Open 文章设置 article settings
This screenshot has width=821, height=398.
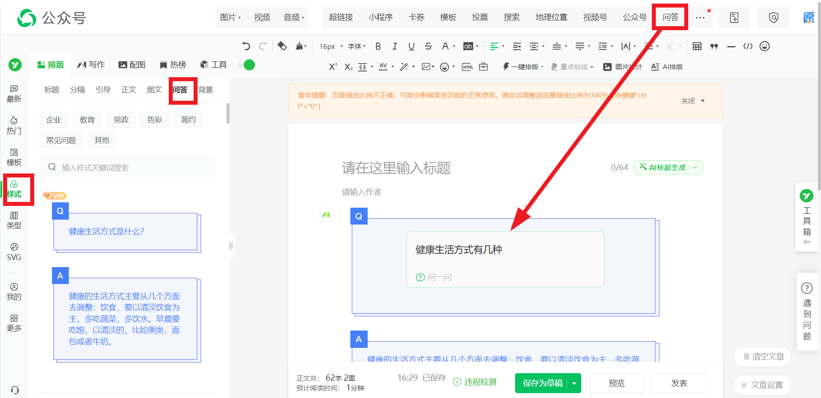pos(762,385)
